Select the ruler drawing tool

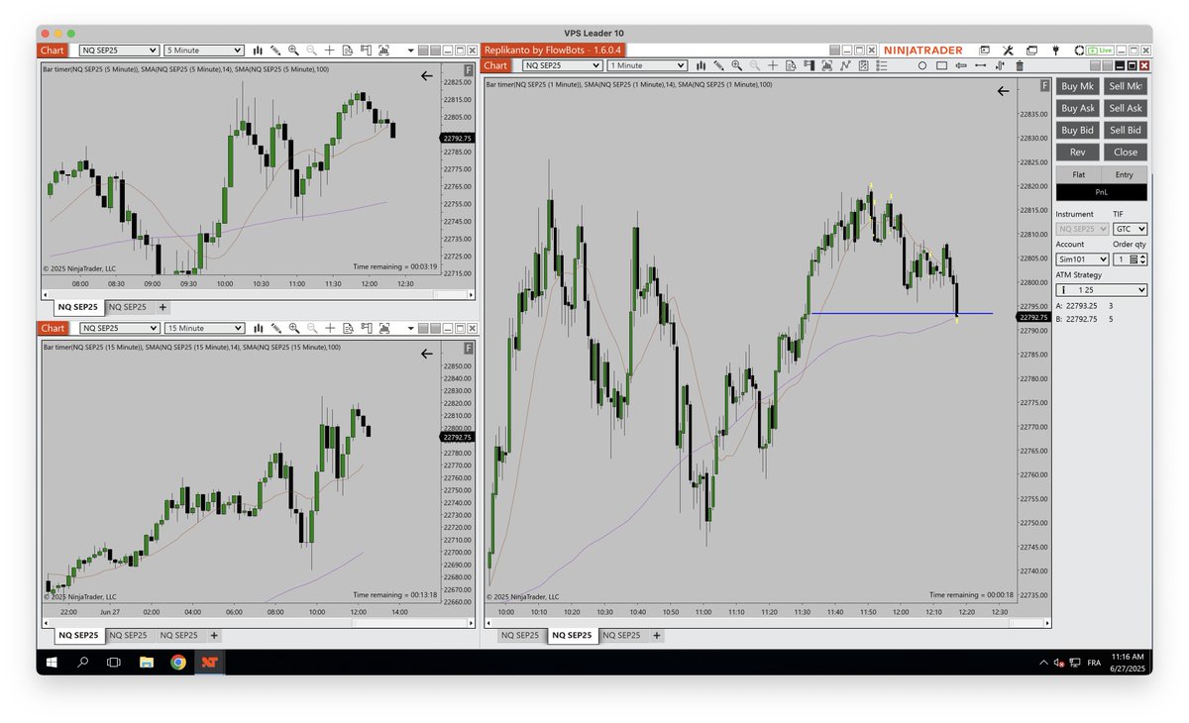point(980,65)
